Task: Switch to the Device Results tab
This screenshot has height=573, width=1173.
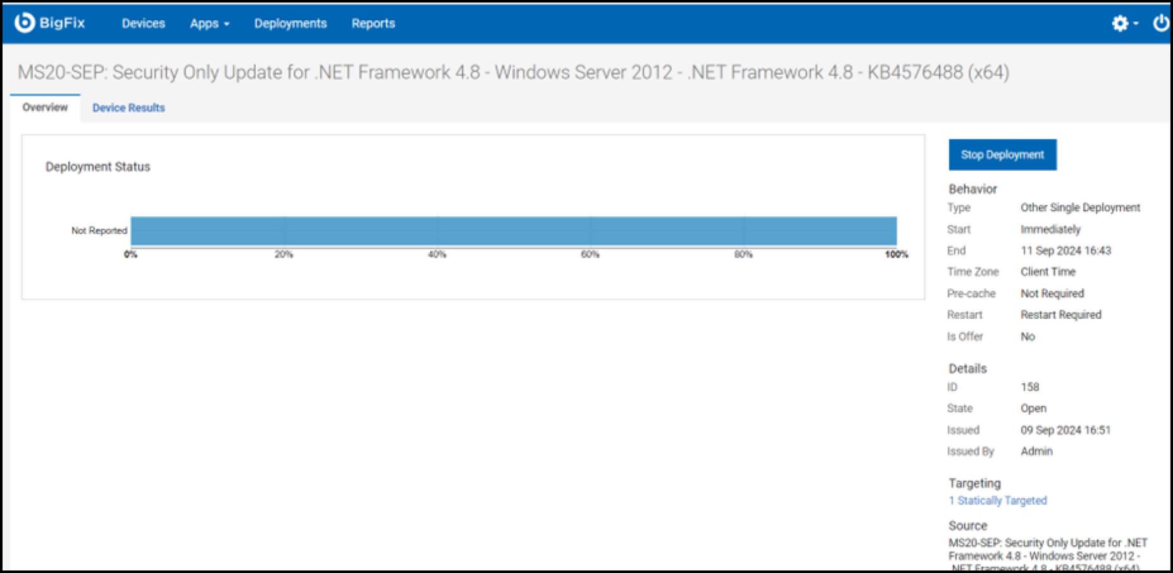Action: tap(128, 108)
